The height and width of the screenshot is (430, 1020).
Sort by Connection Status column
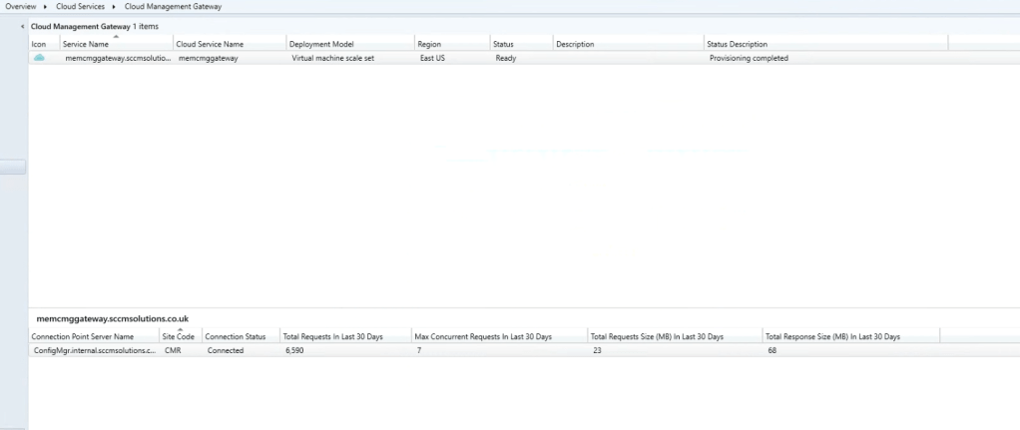point(235,337)
